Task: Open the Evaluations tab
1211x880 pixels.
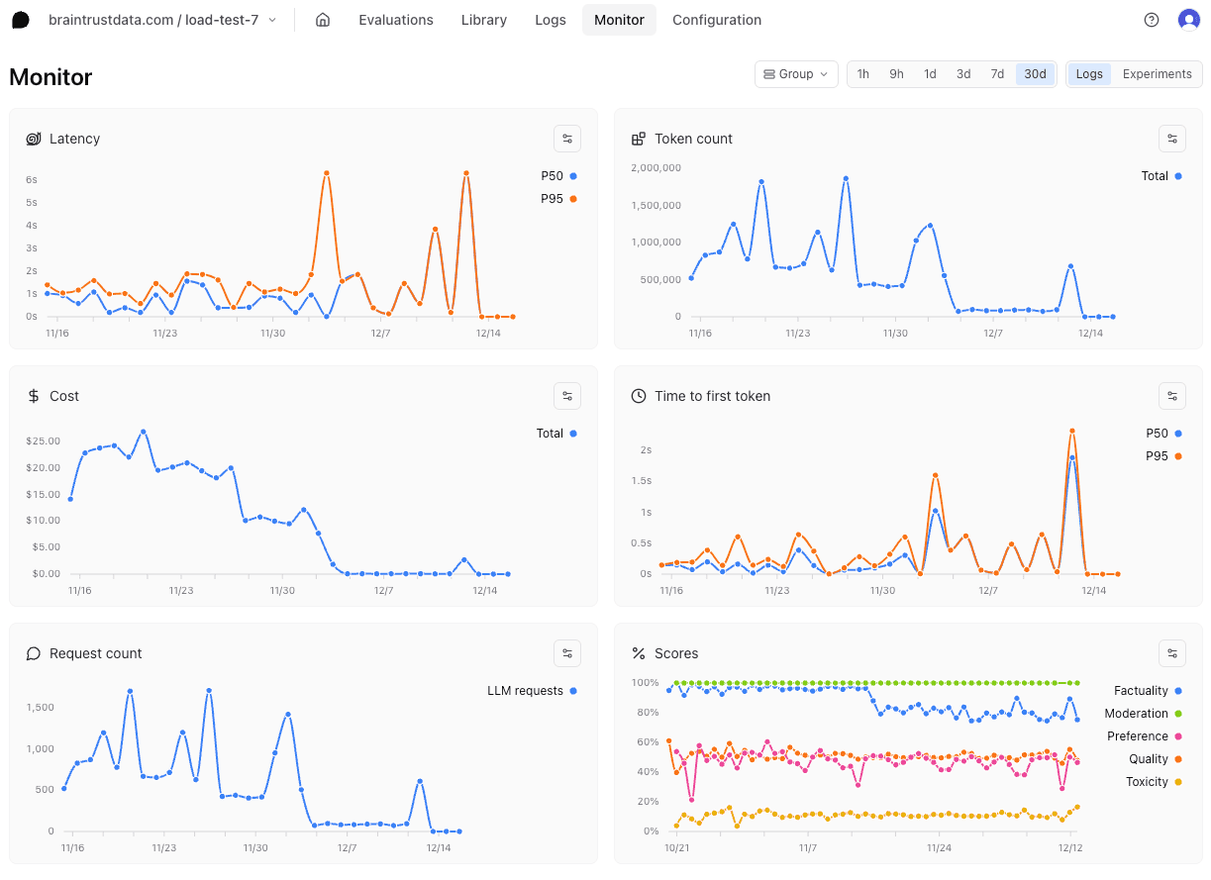Action: point(395,20)
